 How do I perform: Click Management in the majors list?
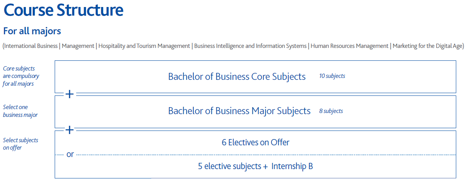(78, 46)
